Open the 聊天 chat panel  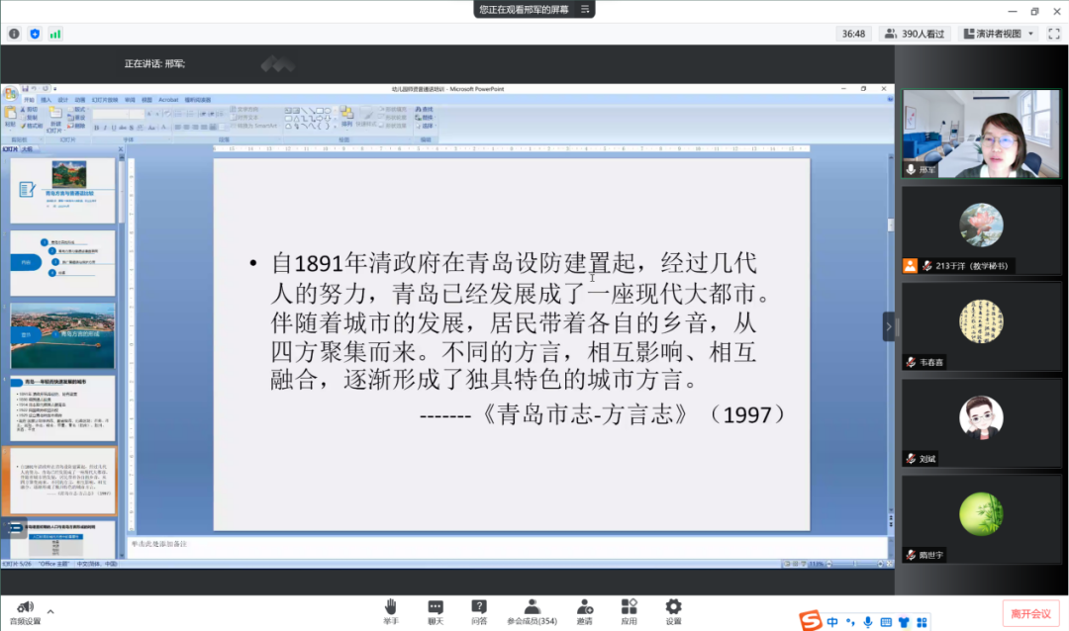coord(436,612)
